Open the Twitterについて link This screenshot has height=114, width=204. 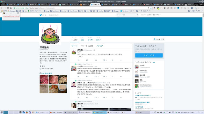(54, 15)
